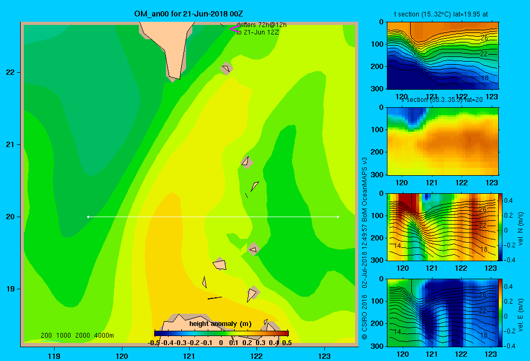Click contour label 22 in temperature section
The width and height of the screenshot is (530, 361).
(x=484, y=54)
